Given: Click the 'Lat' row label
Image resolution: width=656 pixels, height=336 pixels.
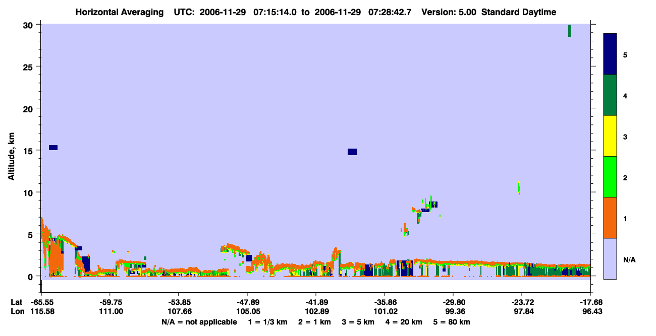Looking at the screenshot, I should 17,302.
